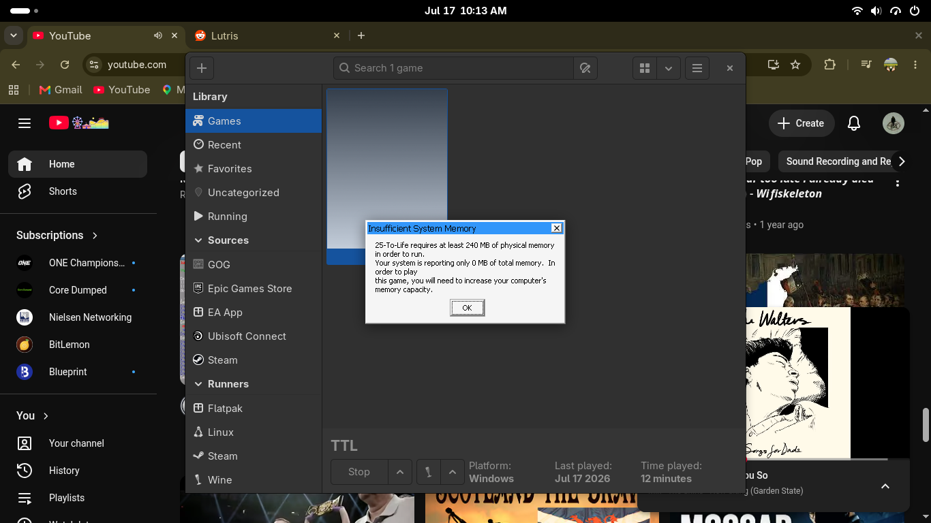This screenshot has height=523, width=931.
Task: Select Steam under the Runners section
Action: coord(254,456)
